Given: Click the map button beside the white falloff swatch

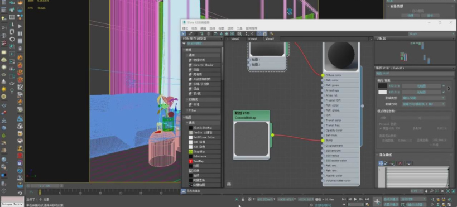Looking at the screenshot, I should click(x=421, y=92).
